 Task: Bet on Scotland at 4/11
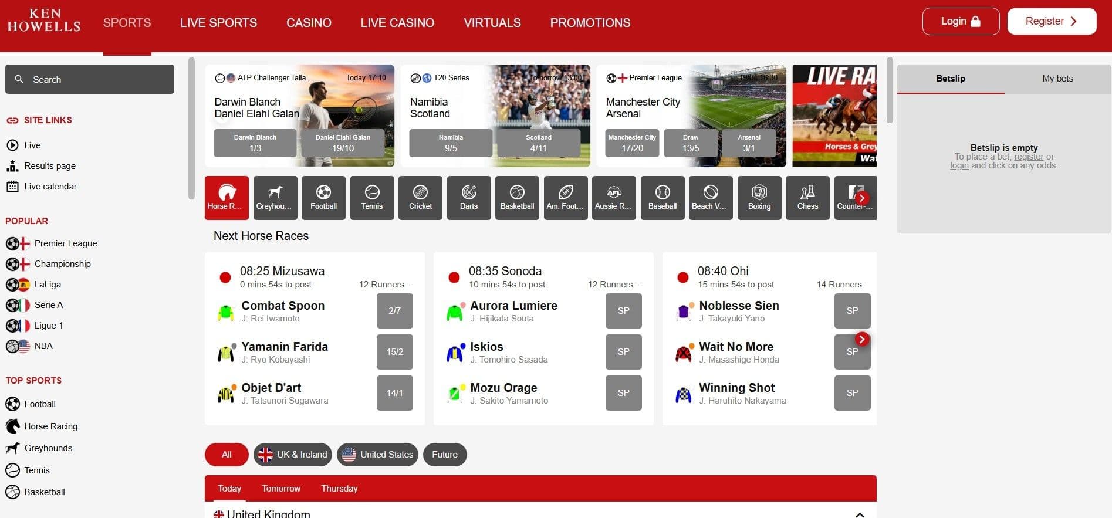539,143
